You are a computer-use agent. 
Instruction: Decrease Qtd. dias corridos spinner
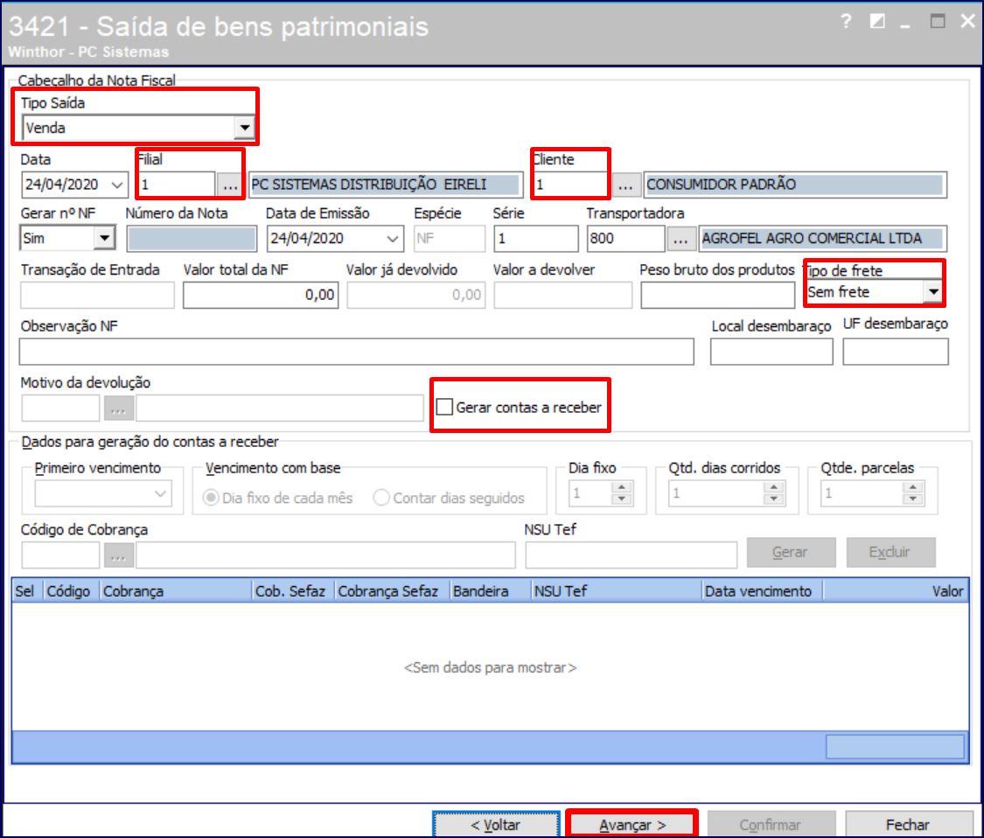(774, 499)
